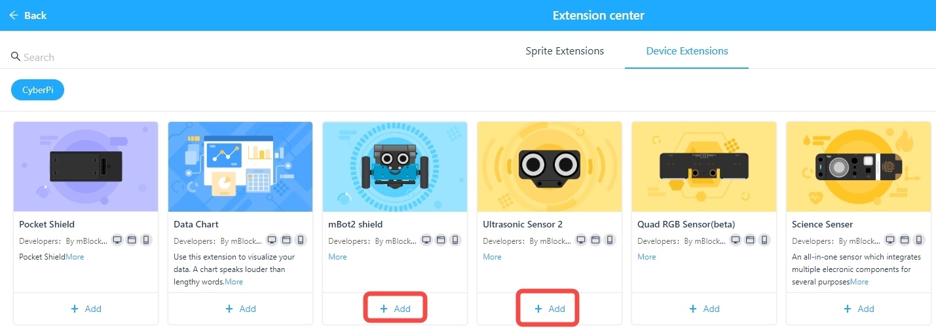Select the Device Extensions tab
Viewport: 936px width, 331px height.
coord(686,51)
